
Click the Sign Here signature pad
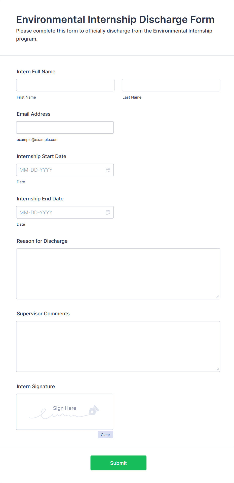[65, 412]
